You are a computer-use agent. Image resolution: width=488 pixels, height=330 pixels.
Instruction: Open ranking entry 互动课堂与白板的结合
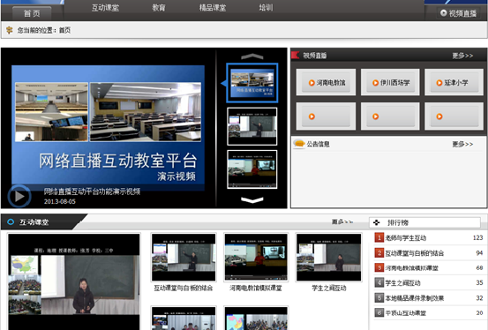415,253
